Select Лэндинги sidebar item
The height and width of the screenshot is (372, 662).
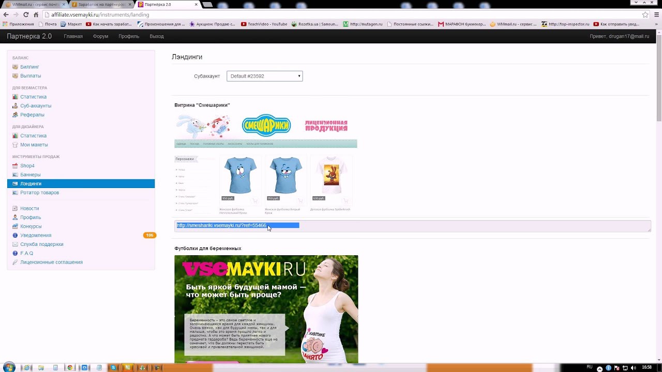tap(81, 184)
